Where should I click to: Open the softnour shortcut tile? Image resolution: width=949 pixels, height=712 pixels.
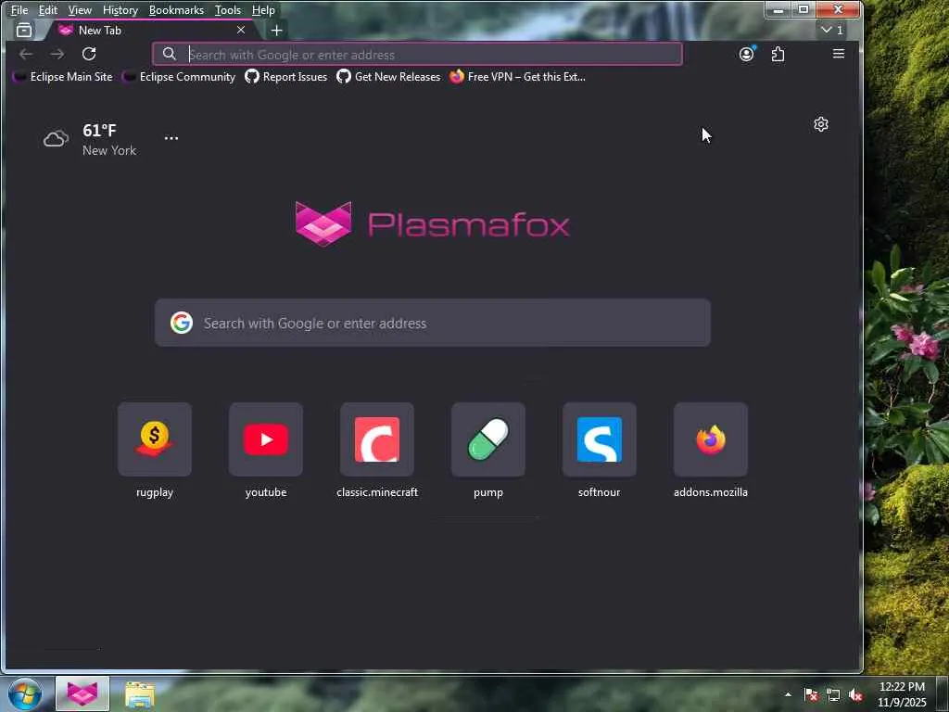tap(600, 439)
